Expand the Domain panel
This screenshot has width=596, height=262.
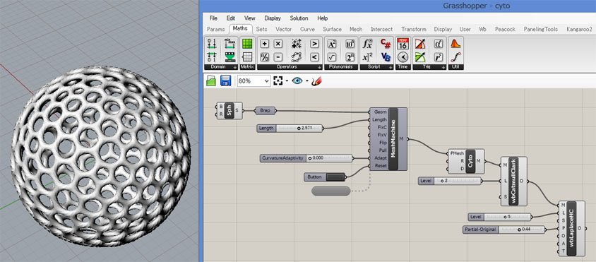235,67
